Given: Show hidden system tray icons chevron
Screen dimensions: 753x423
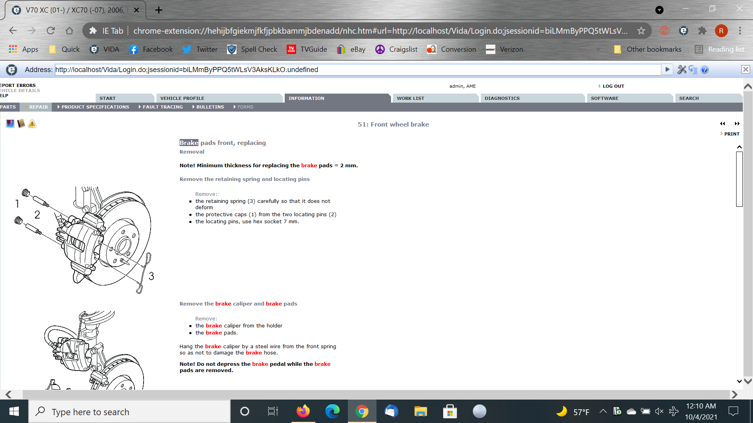Looking at the screenshot, I should 603,411.
